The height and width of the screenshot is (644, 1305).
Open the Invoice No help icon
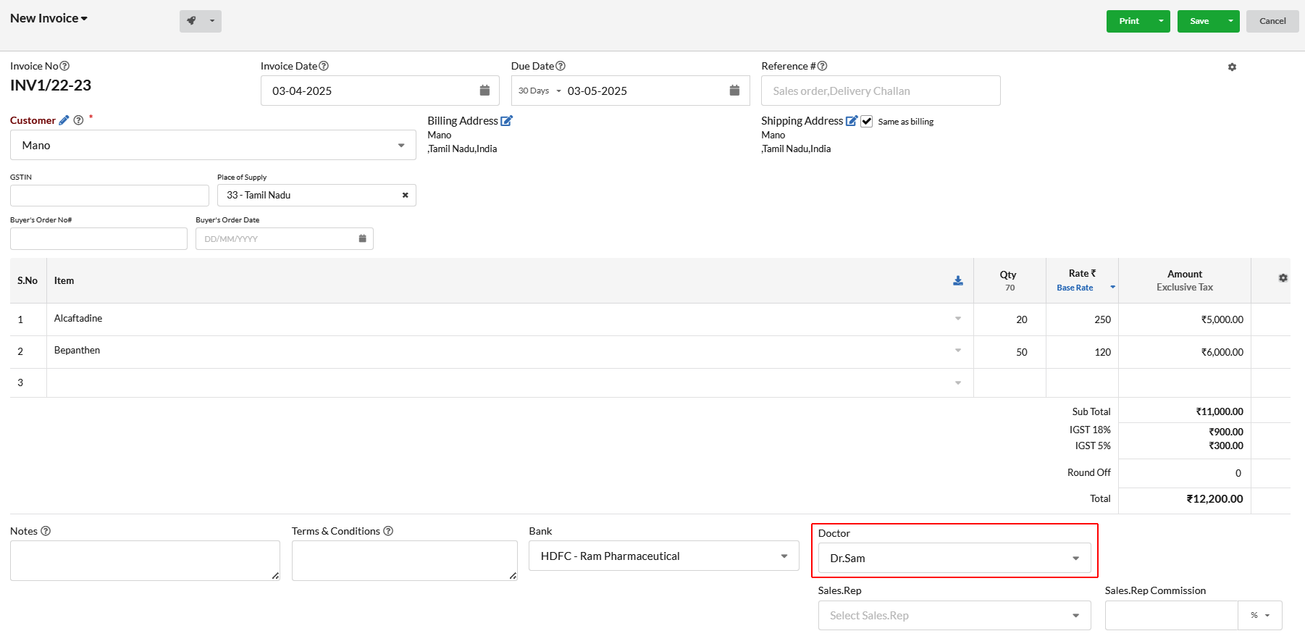pyautogui.click(x=64, y=66)
